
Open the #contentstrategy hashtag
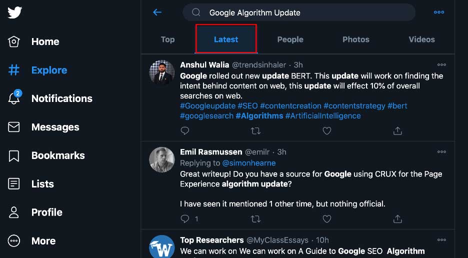click(354, 106)
